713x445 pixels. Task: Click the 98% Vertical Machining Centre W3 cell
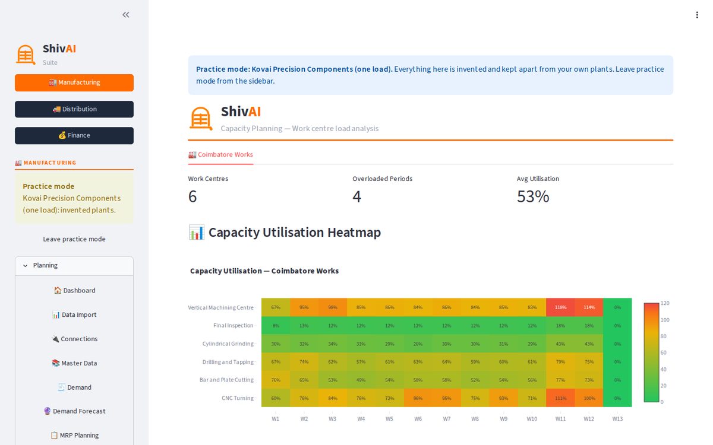pyautogui.click(x=333, y=307)
